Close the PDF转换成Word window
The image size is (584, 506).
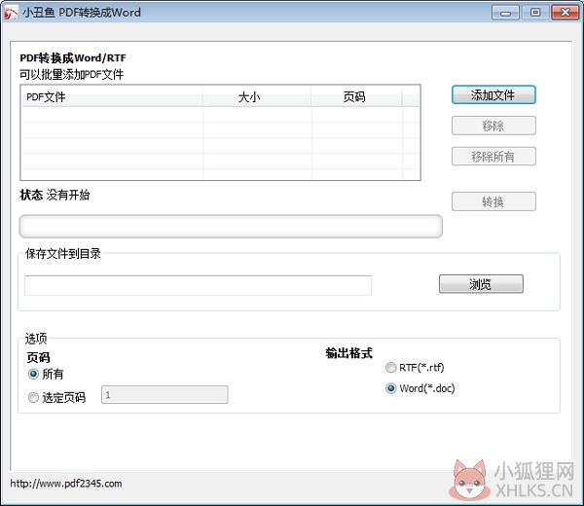point(565,13)
